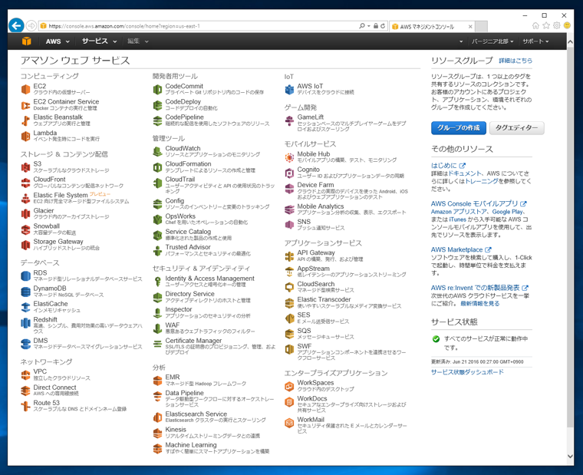583x475 pixels.
Task: Click the EMR service icon
Action: (158, 381)
